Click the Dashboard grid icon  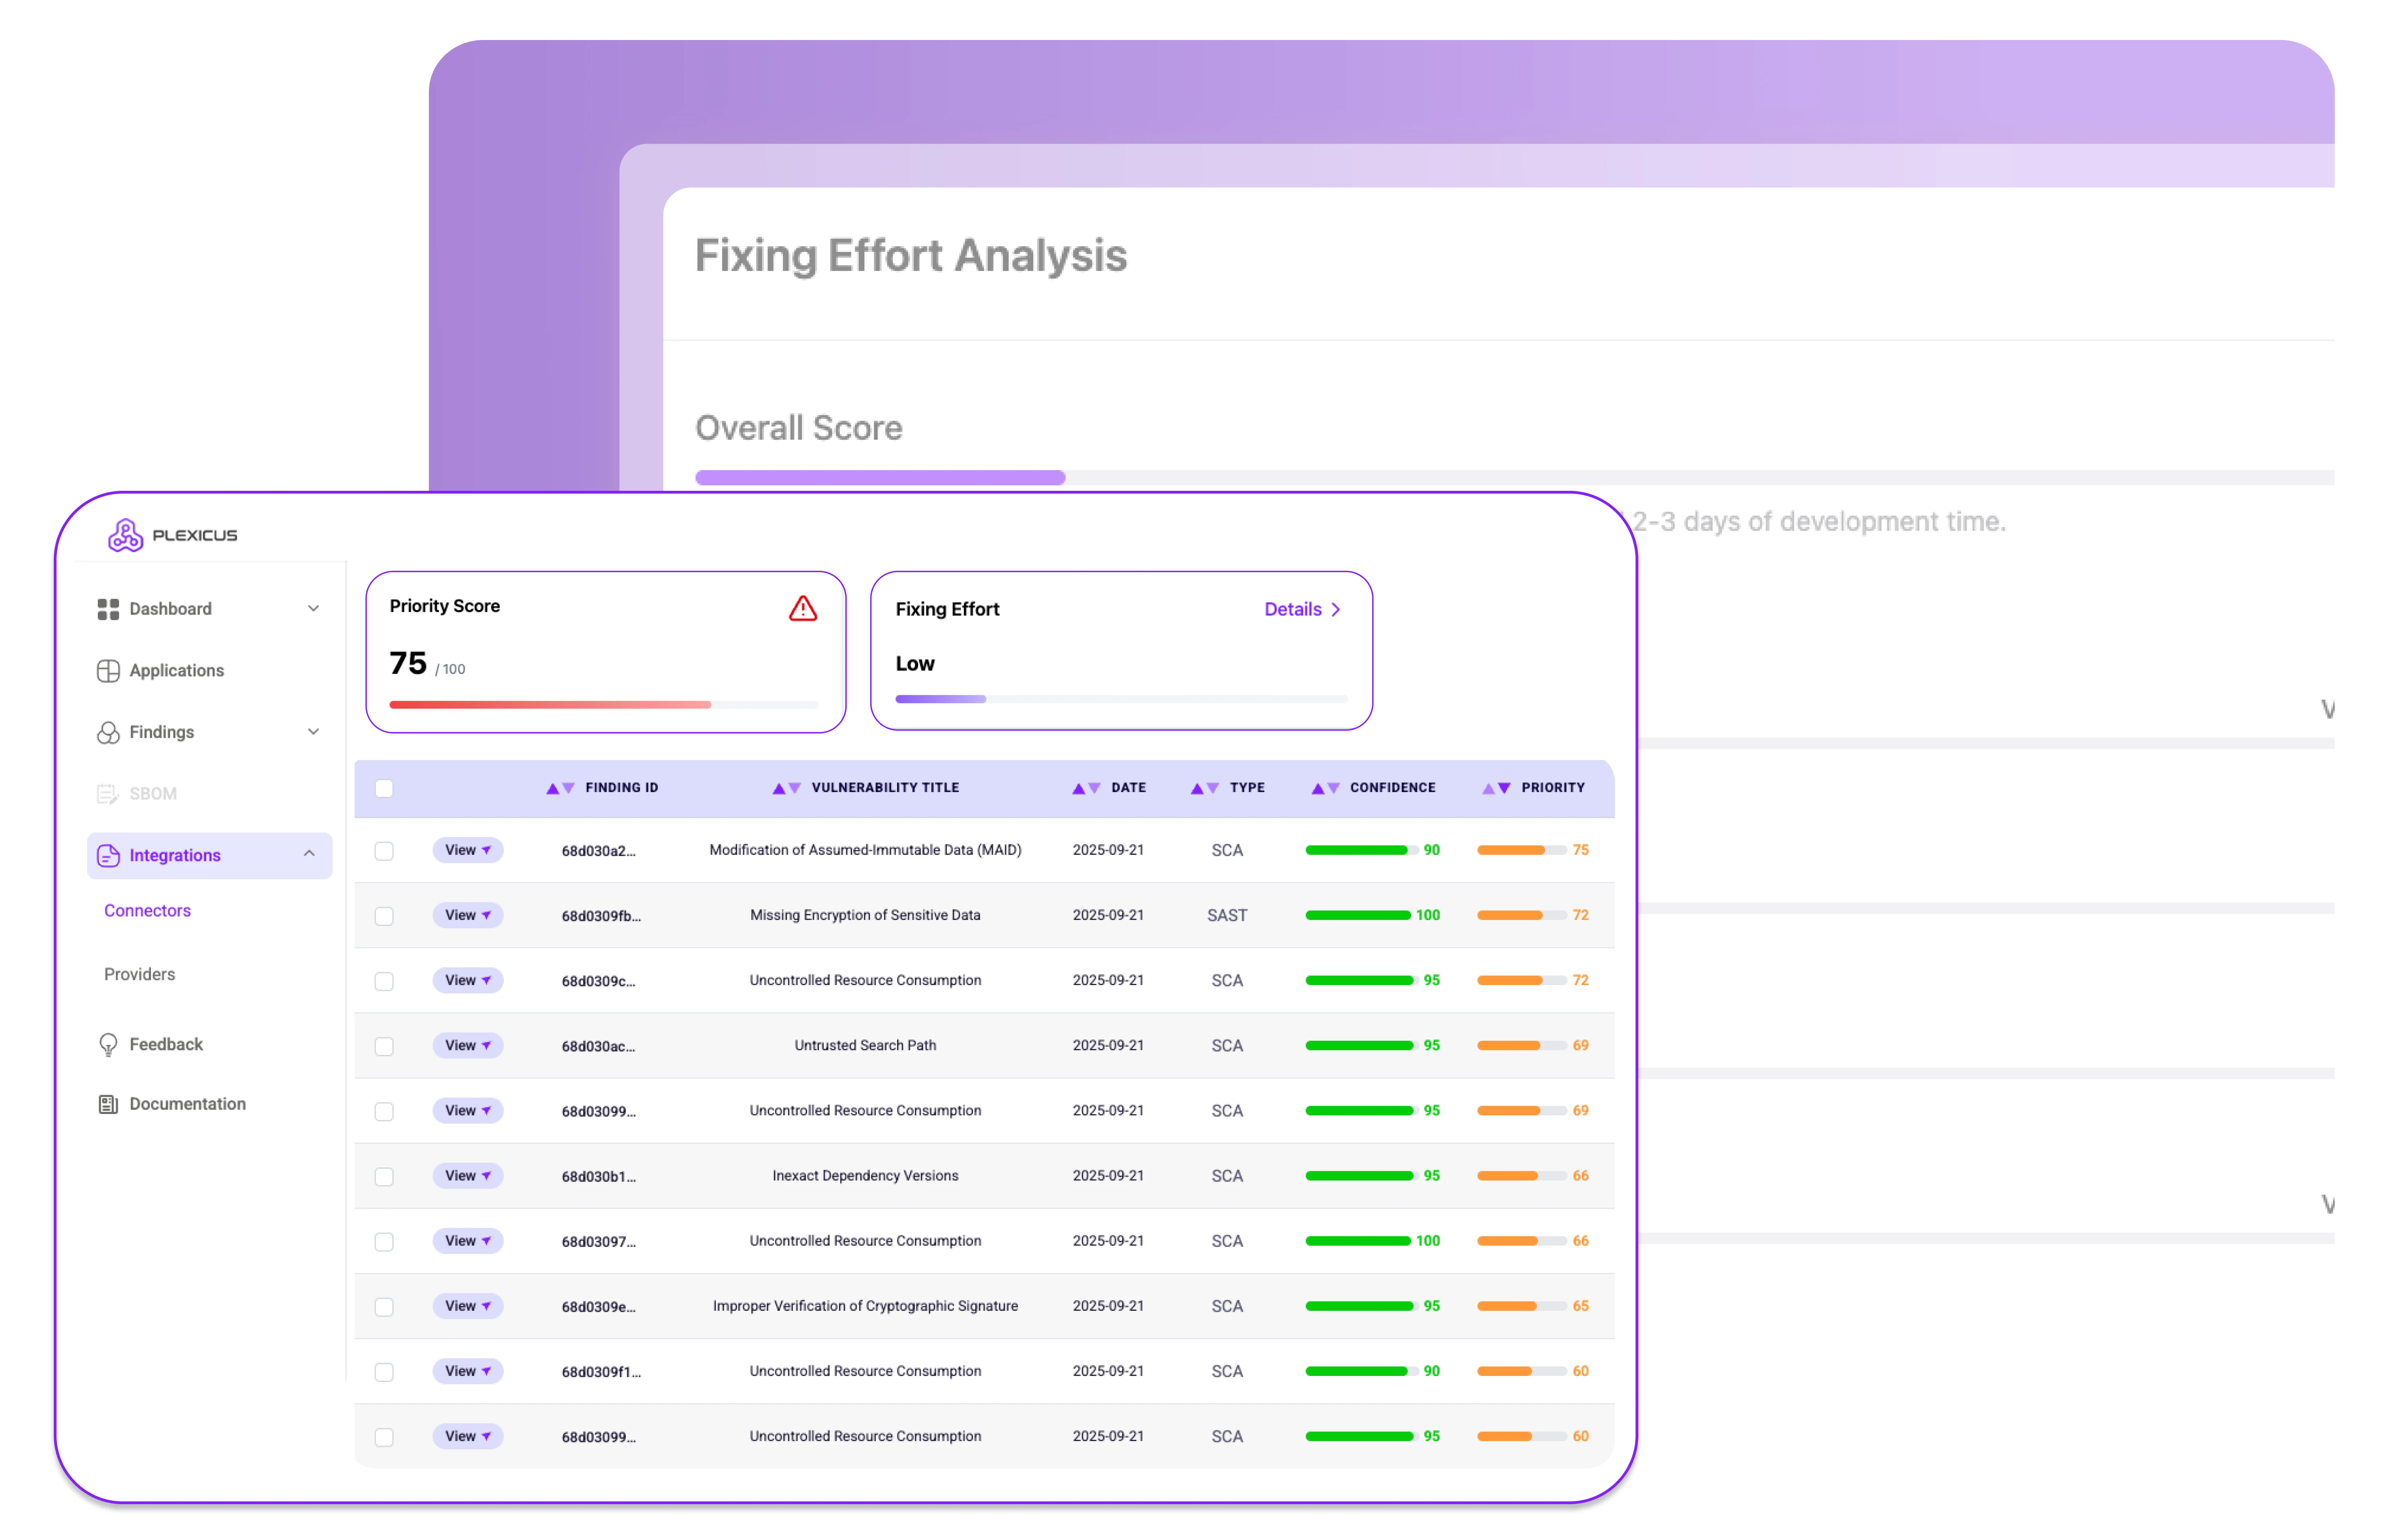(x=108, y=609)
